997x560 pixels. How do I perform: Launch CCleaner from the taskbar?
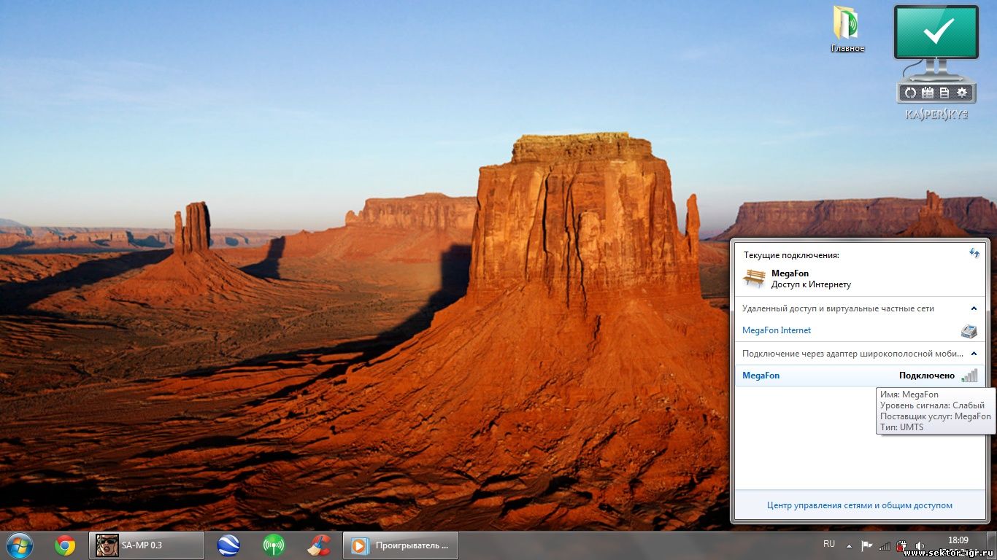coord(319,545)
